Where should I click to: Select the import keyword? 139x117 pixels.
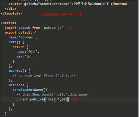(x=11, y=28)
